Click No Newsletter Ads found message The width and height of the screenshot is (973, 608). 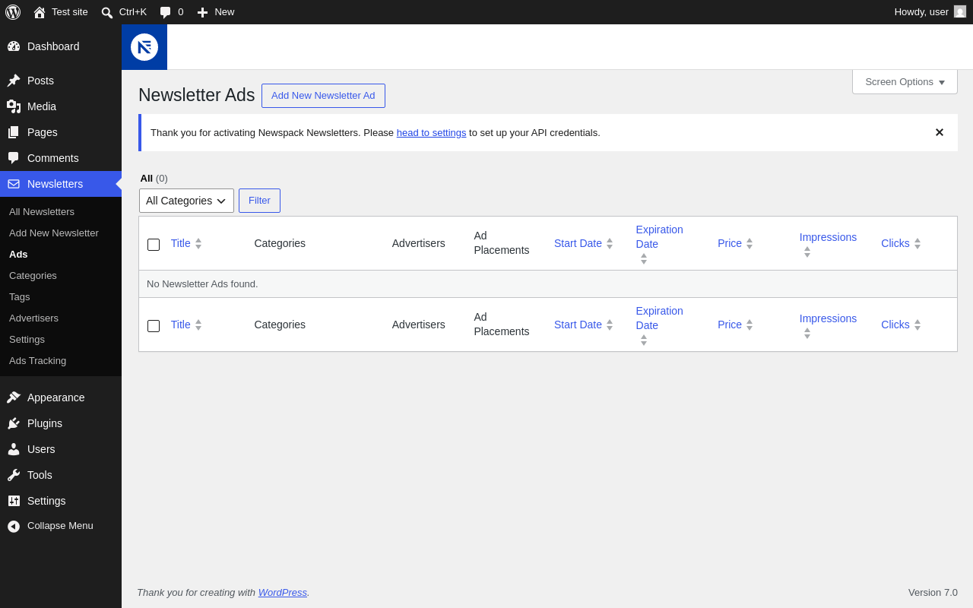(202, 283)
